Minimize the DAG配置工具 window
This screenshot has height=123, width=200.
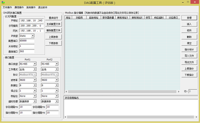click(183, 2)
